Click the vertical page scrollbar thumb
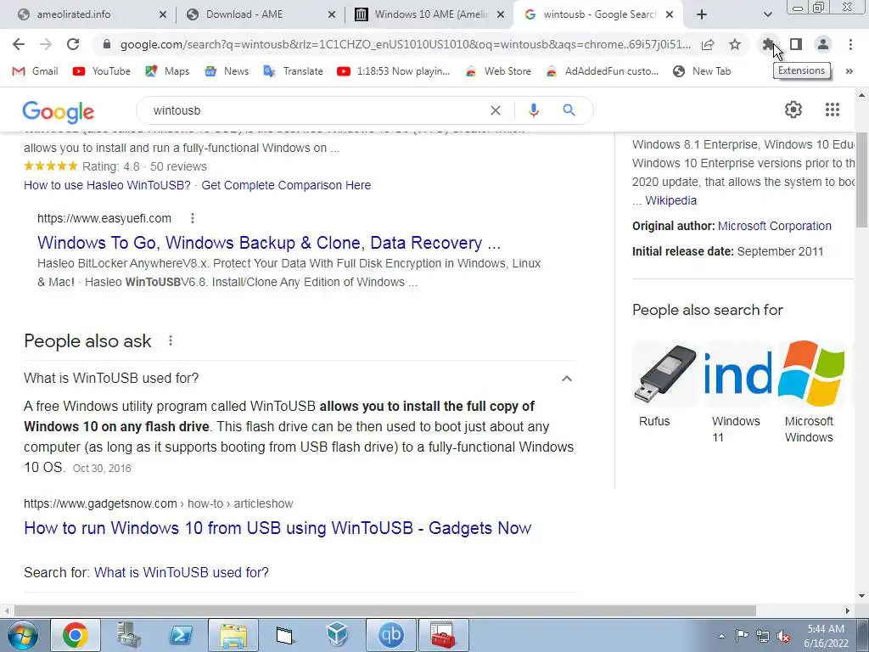This screenshot has width=869, height=652. pos(861,180)
